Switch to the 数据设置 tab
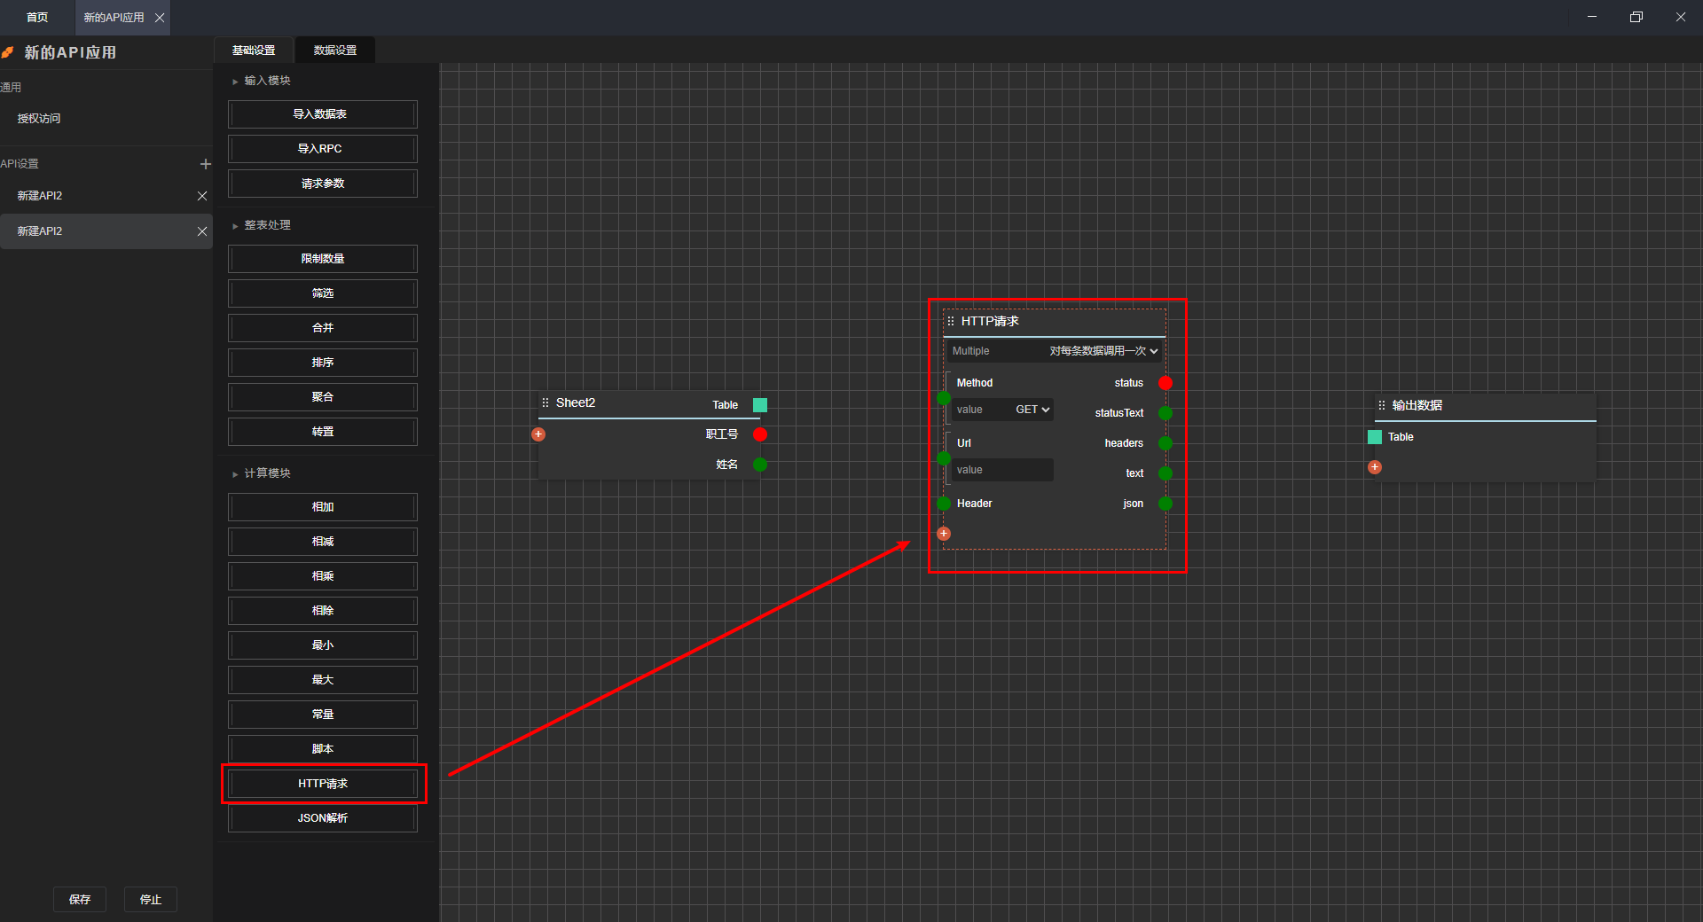The width and height of the screenshot is (1703, 922). click(335, 51)
